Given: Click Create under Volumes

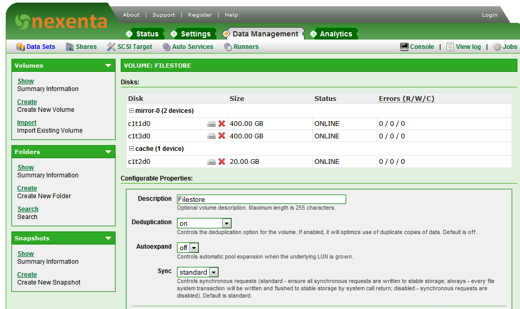Looking at the screenshot, I should click(27, 102).
